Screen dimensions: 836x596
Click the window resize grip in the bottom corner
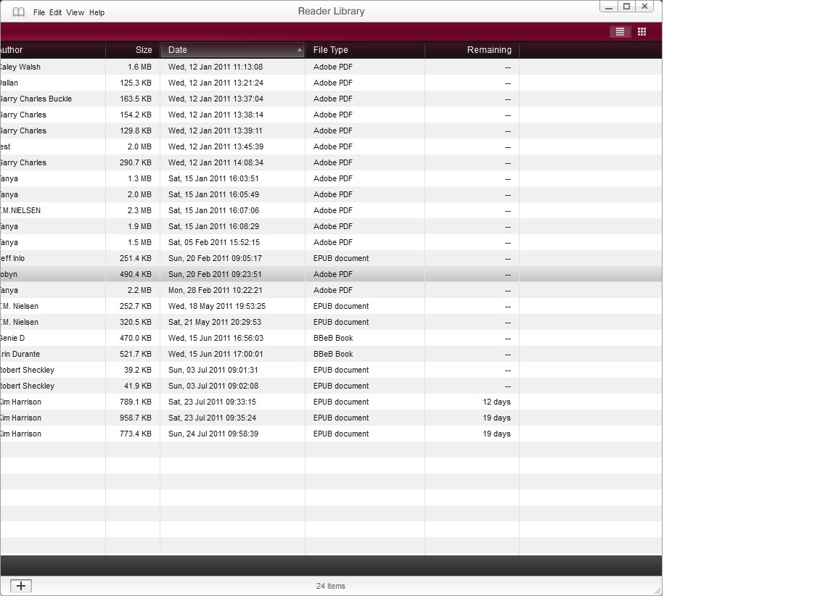[x=657, y=591]
